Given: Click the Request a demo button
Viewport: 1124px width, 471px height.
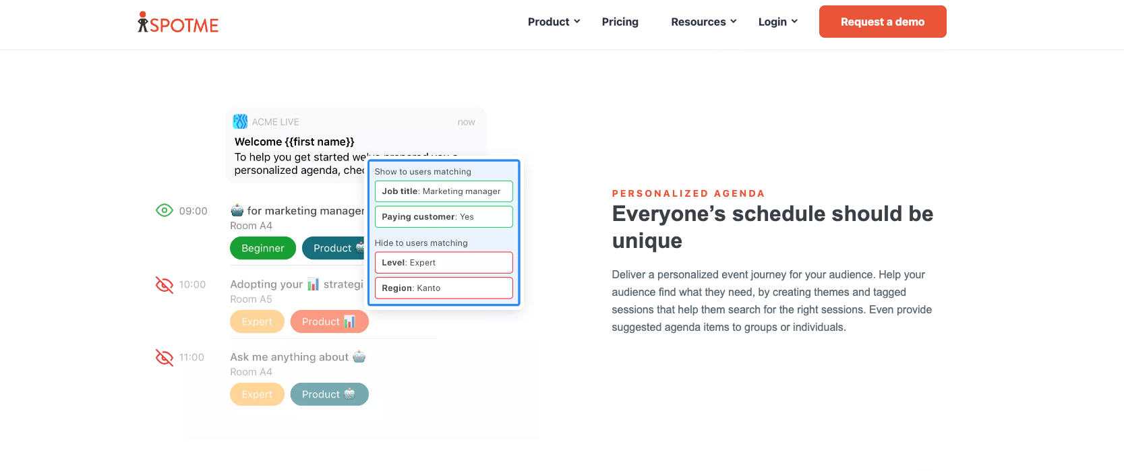Looking at the screenshot, I should (x=882, y=22).
